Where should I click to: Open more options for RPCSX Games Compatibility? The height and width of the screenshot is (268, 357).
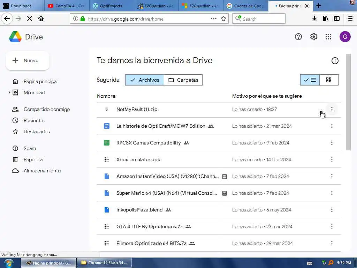coord(332,143)
